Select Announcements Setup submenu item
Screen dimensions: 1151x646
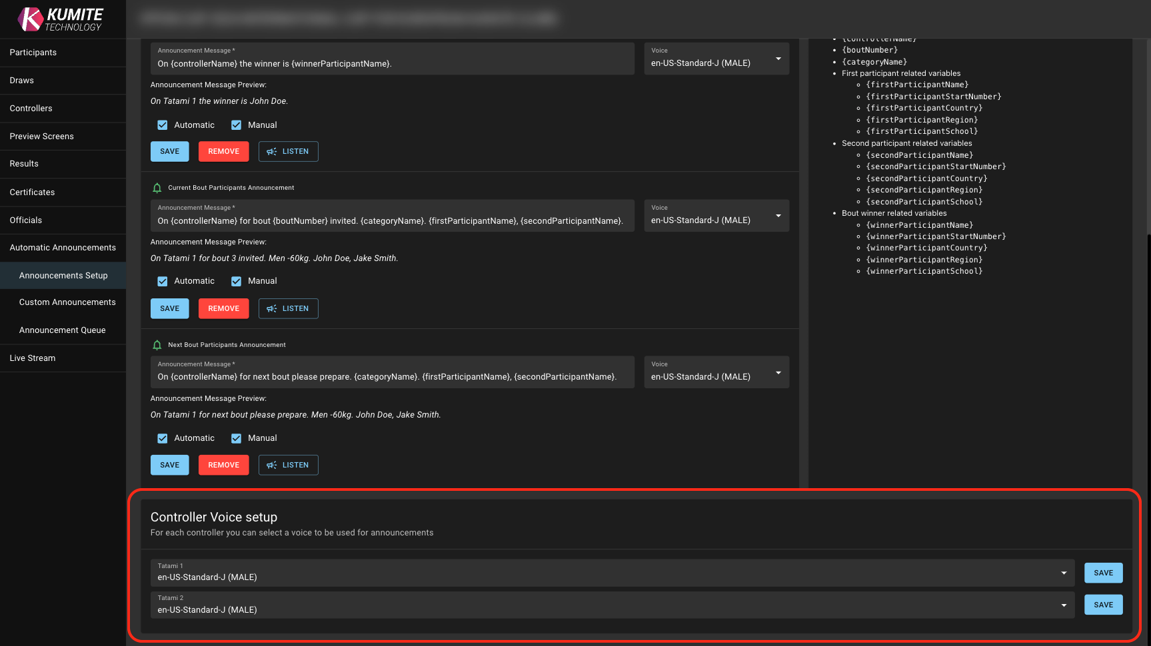(63, 276)
